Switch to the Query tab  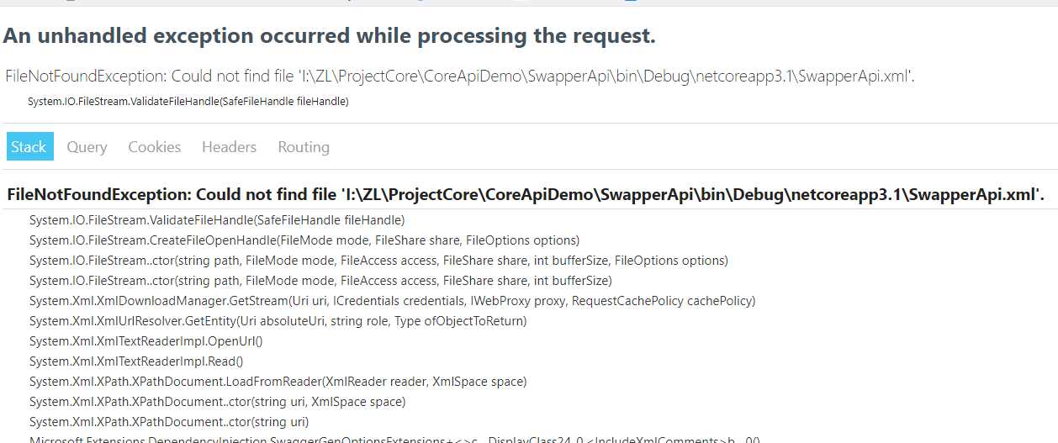[x=87, y=146]
